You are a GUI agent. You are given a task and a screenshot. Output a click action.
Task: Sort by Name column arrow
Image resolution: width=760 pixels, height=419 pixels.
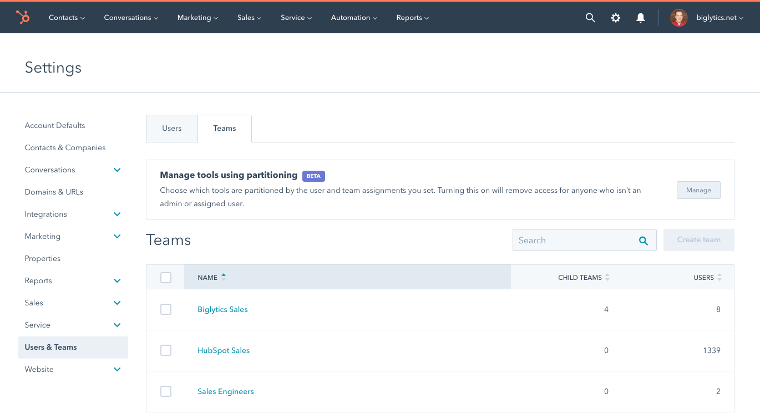[x=224, y=277]
